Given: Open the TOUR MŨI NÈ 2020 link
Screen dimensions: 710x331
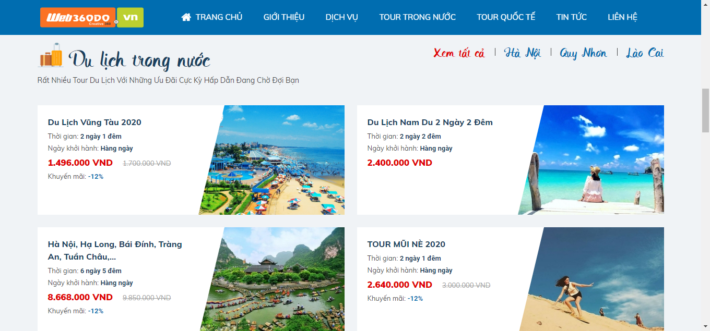Looking at the screenshot, I should (x=406, y=244).
